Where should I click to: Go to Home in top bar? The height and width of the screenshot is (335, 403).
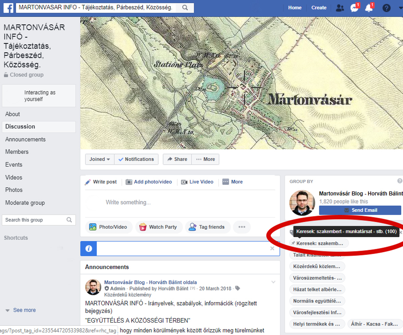tap(295, 8)
